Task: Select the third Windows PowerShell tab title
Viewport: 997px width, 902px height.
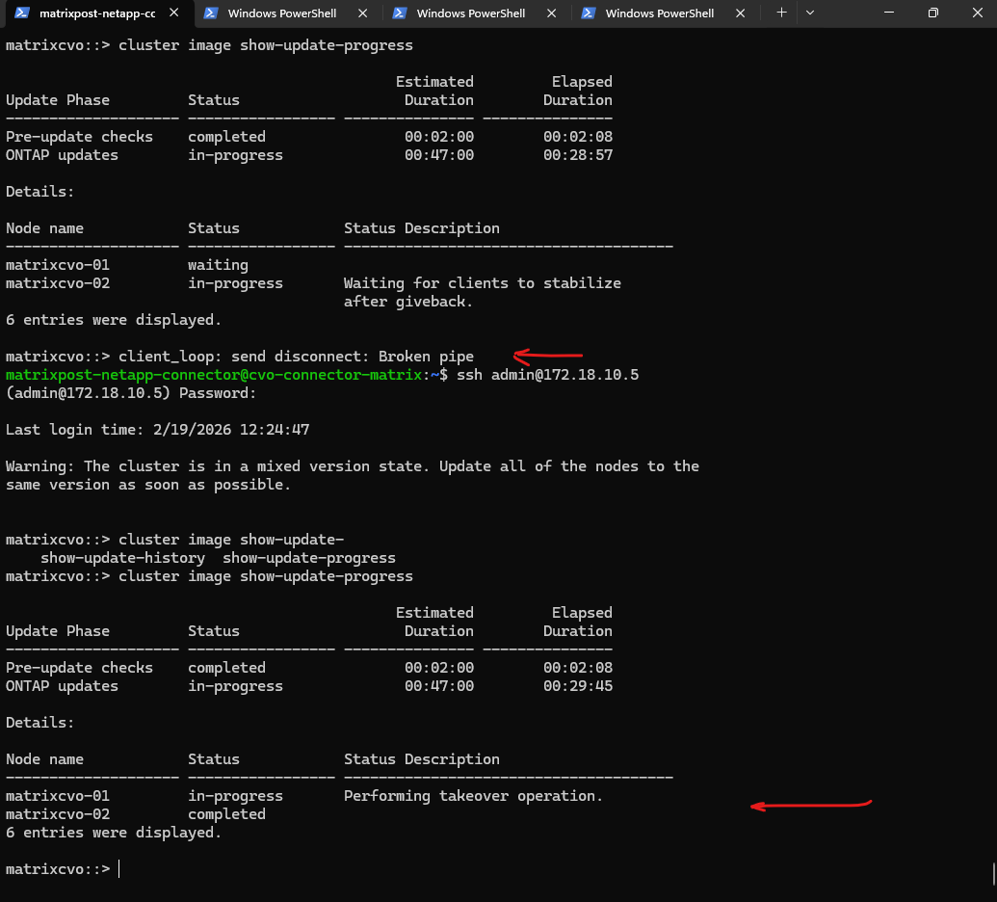Action: click(471, 13)
